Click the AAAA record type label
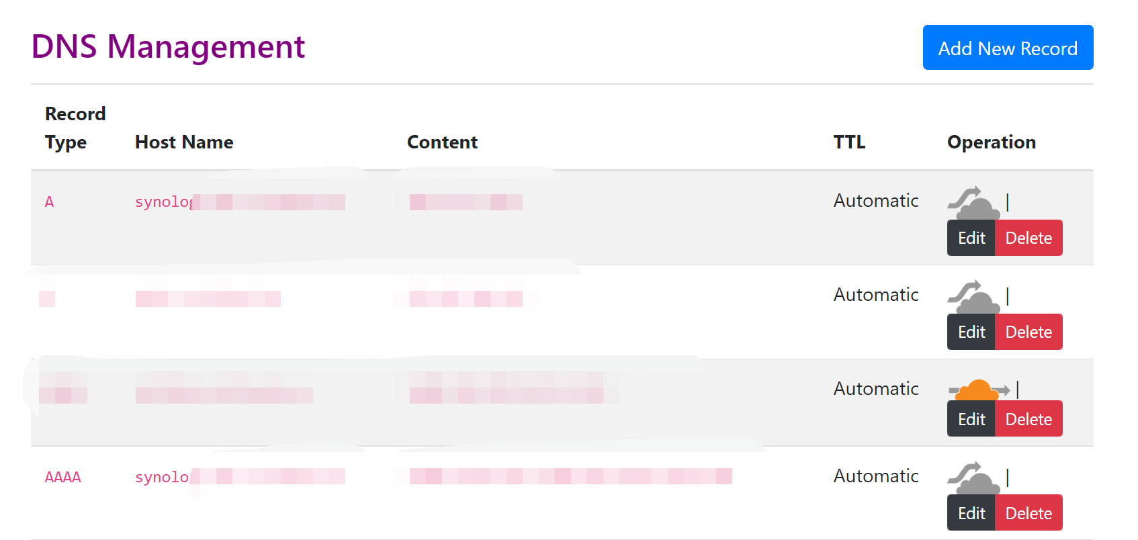 pyautogui.click(x=62, y=477)
